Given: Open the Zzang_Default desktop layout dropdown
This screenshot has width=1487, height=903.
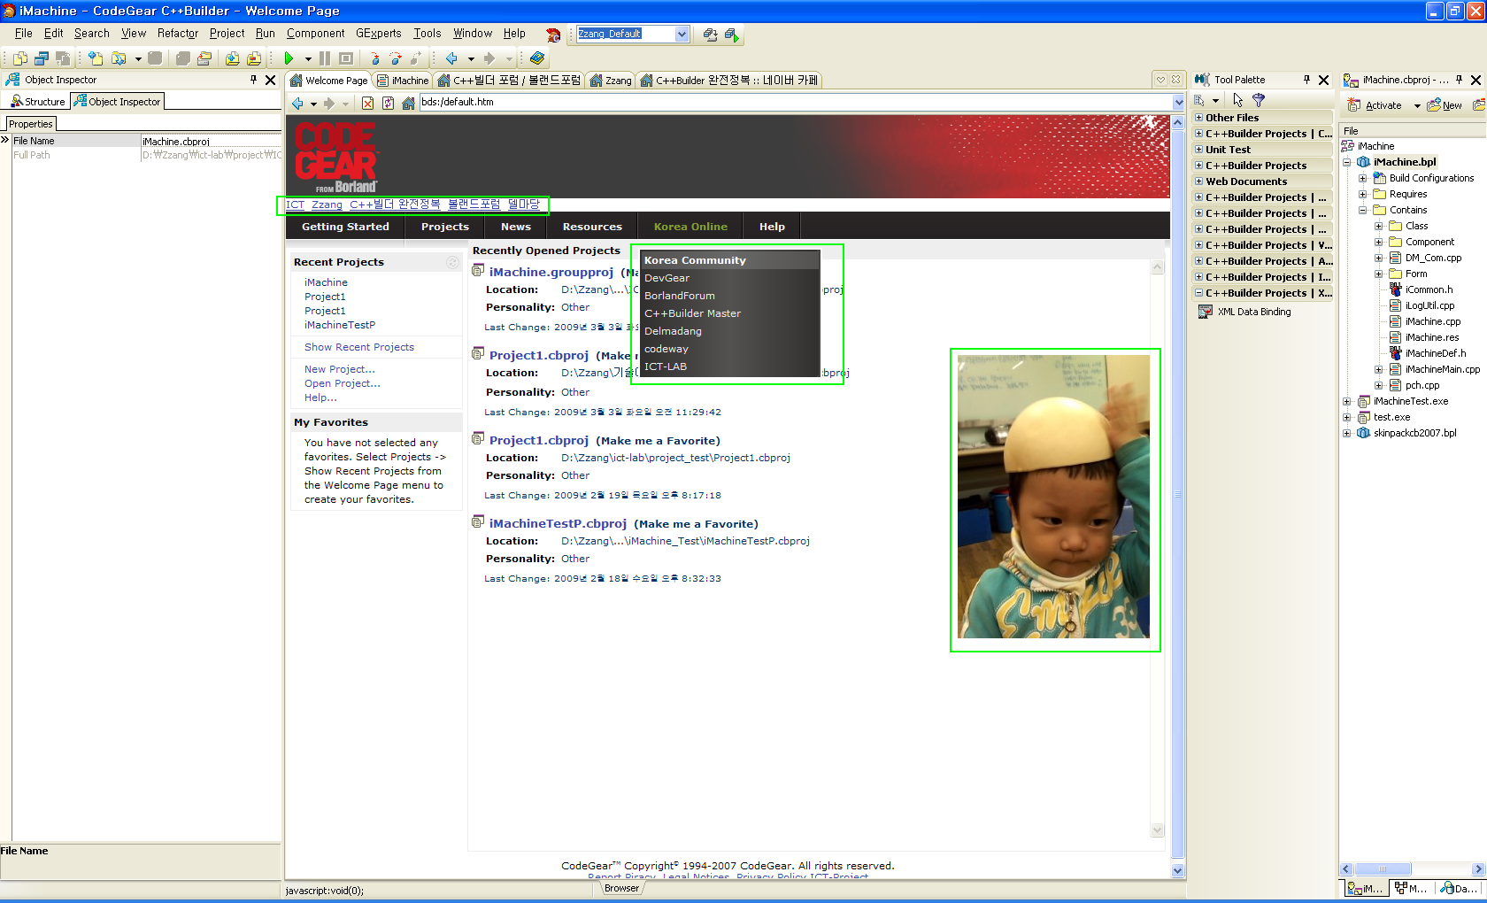Looking at the screenshot, I should pos(682,34).
